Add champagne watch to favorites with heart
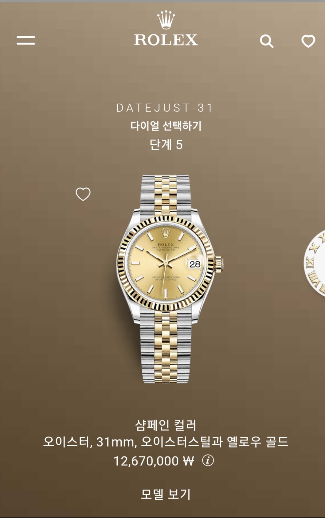 click(x=83, y=194)
